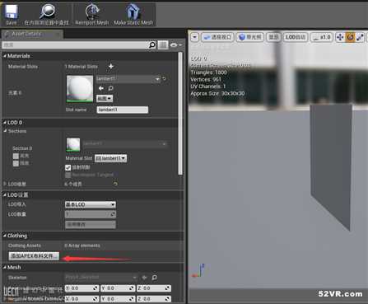Image resolution: width=368 pixels, height=304 pixels.
Task: Reset the LOD info to default arrow
Action: pos(115,184)
